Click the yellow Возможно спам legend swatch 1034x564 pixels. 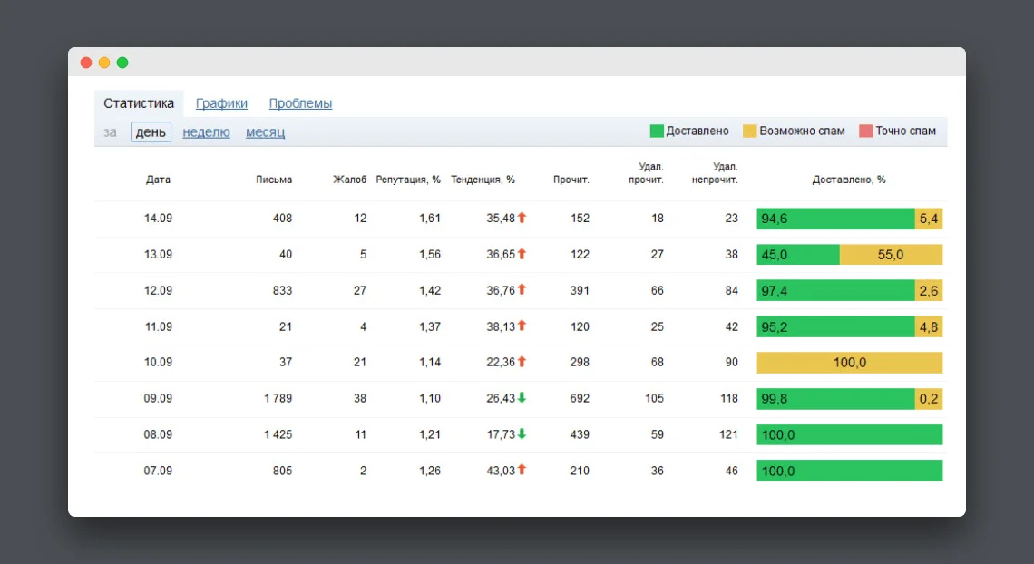749,131
